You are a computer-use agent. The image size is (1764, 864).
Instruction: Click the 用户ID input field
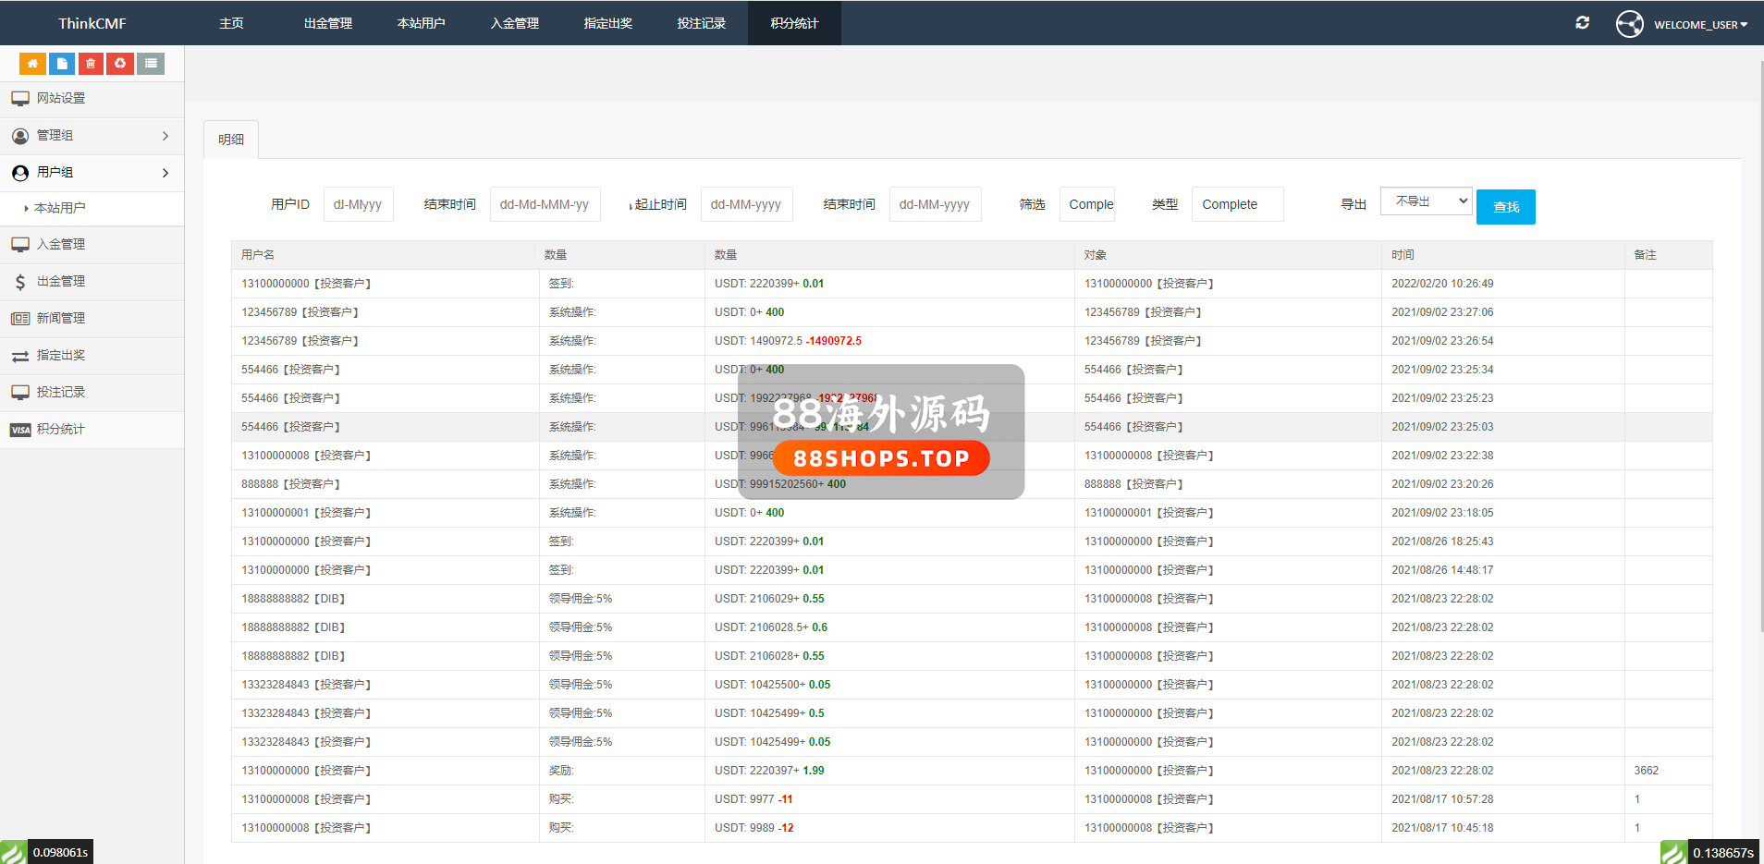(359, 204)
